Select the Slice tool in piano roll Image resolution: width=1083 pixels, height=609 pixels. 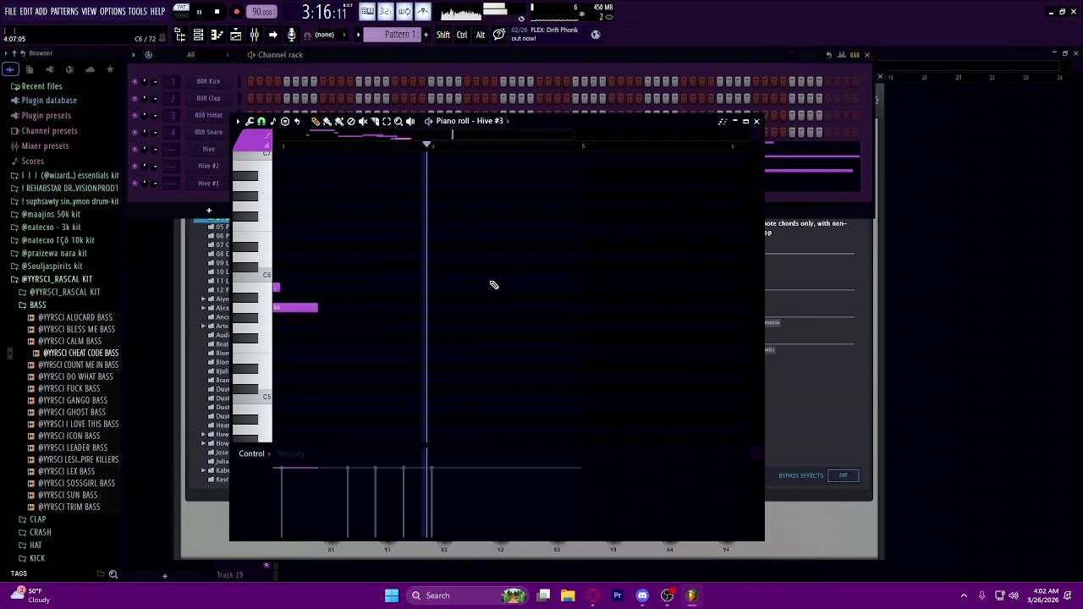pyautogui.click(x=376, y=121)
